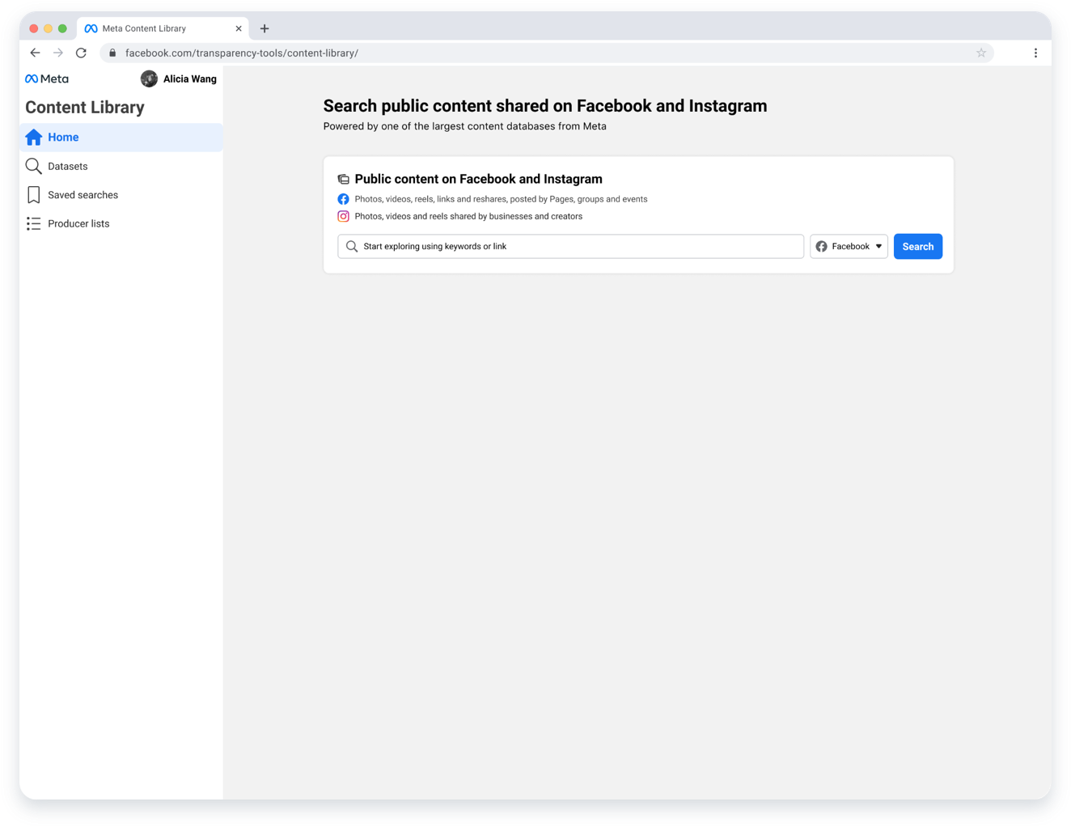Image resolution: width=1071 pixels, height=827 pixels.
Task: Go back using the browser back arrow
Action: point(35,53)
